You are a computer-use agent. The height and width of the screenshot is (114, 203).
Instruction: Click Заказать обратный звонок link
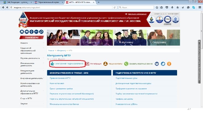(141, 64)
